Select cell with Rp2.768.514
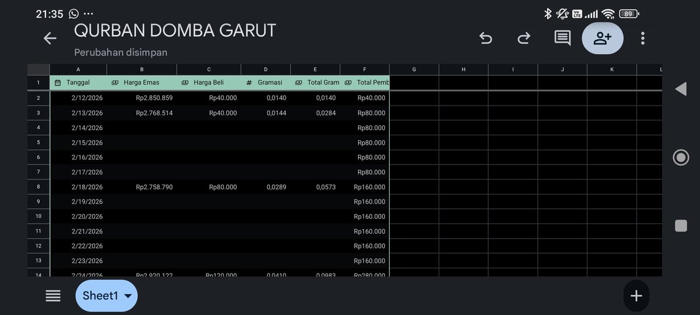Image resolution: width=700 pixels, height=315 pixels. tap(142, 113)
